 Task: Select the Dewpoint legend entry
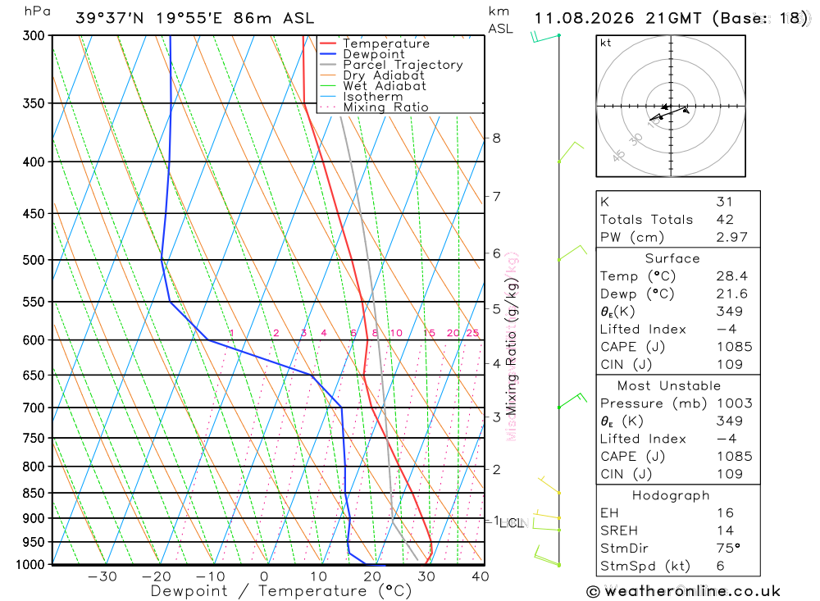coord(373,54)
